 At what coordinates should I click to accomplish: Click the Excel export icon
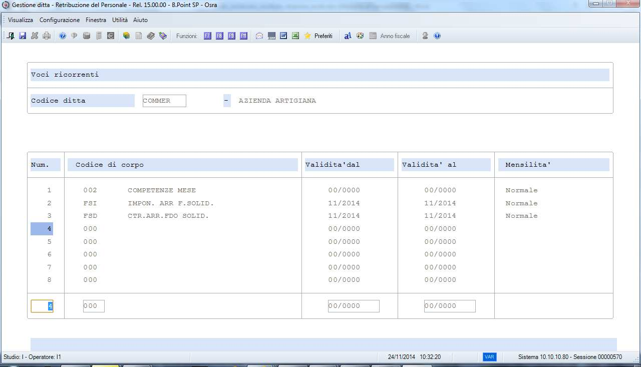[295, 36]
